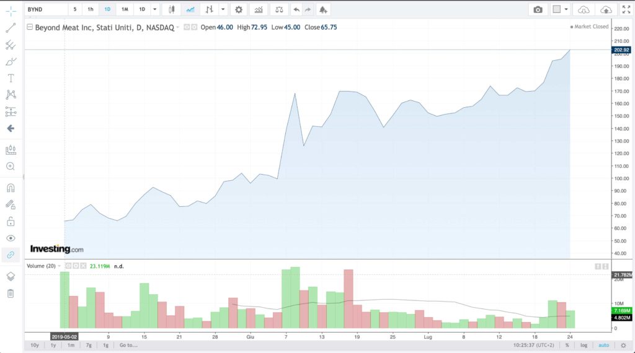The width and height of the screenshot is (635, 353).
Task: Open the bottom-right axis settings gear
Action: point(623,346)
